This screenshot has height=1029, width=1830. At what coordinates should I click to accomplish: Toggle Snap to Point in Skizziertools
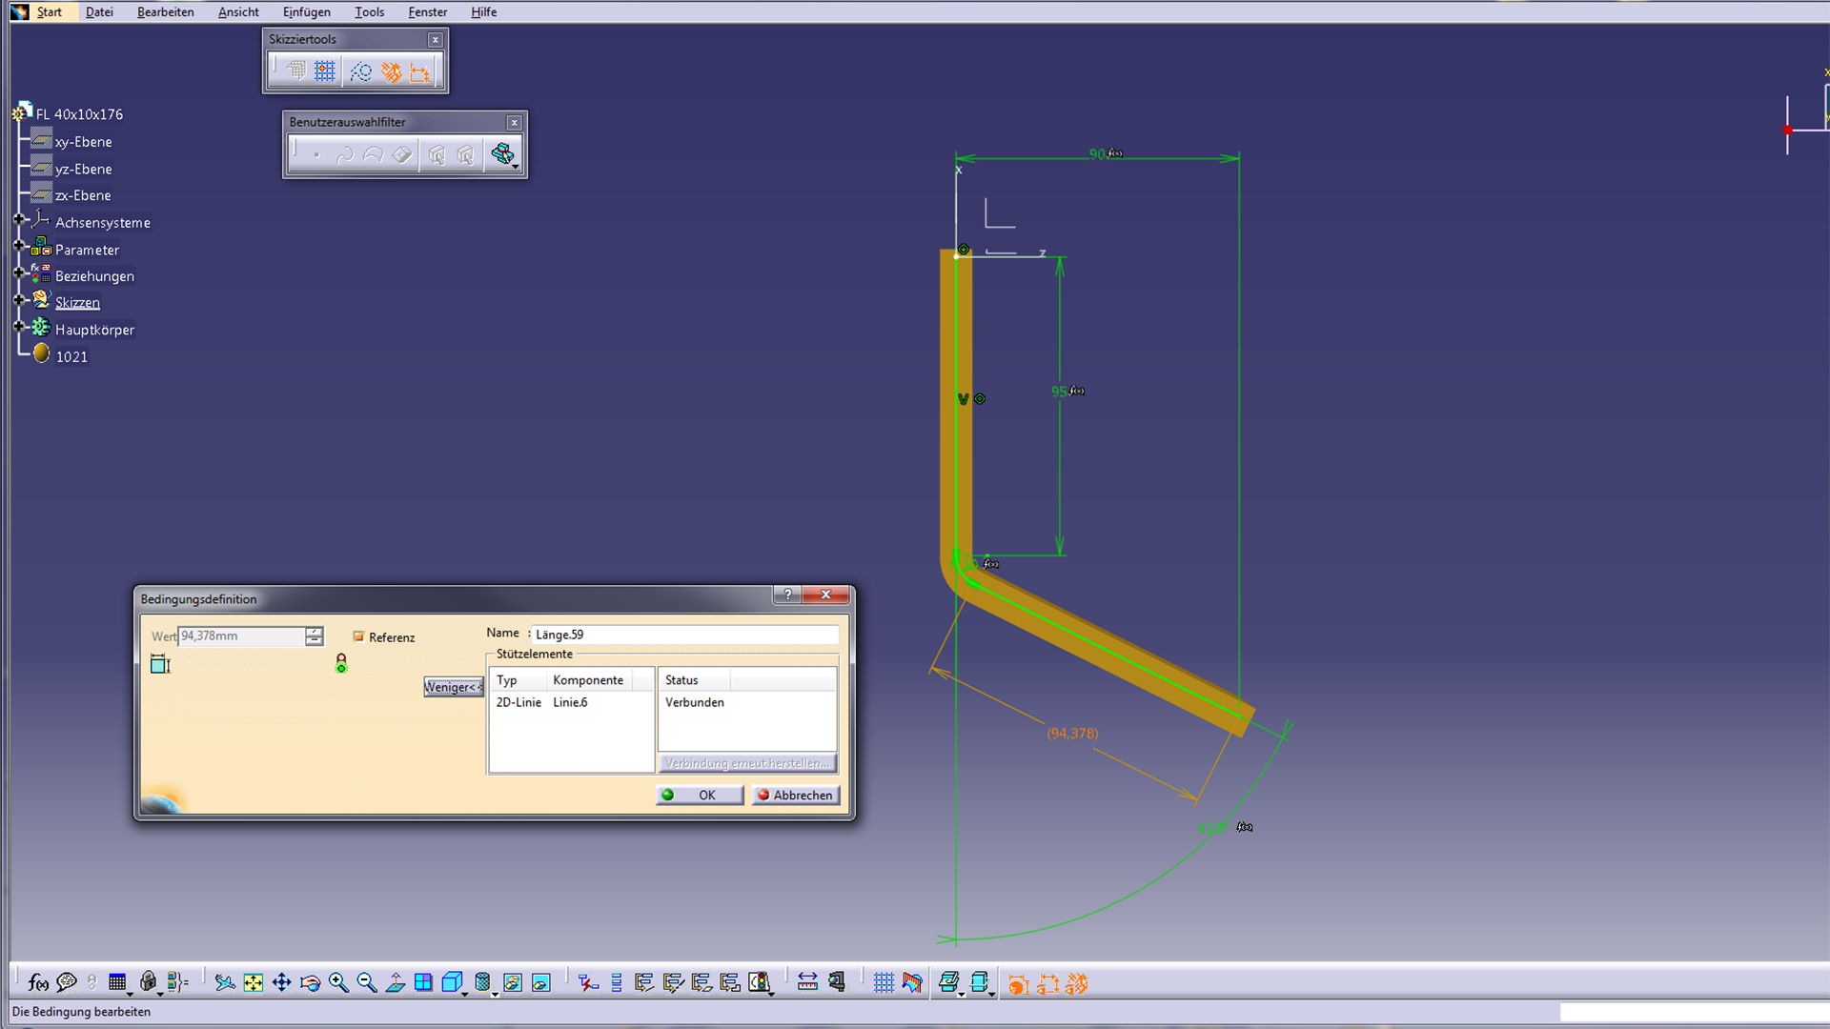325,71
